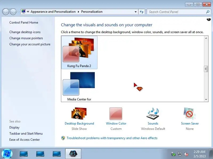Click the Control Panel address bar icon
Image resolution: width=213 pixels, height=159 pixels.
(23, 11)
